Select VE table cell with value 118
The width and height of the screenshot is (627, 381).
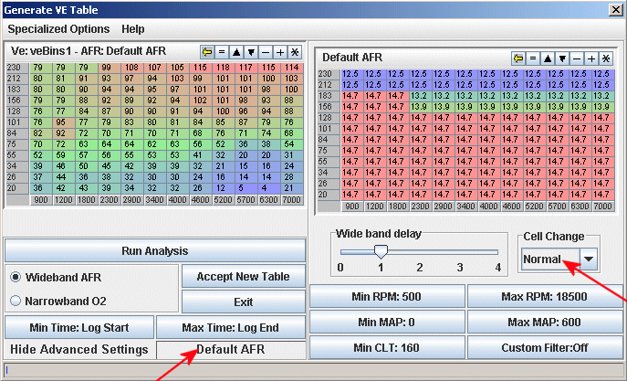pyautogui.click(x=223, y=68)
